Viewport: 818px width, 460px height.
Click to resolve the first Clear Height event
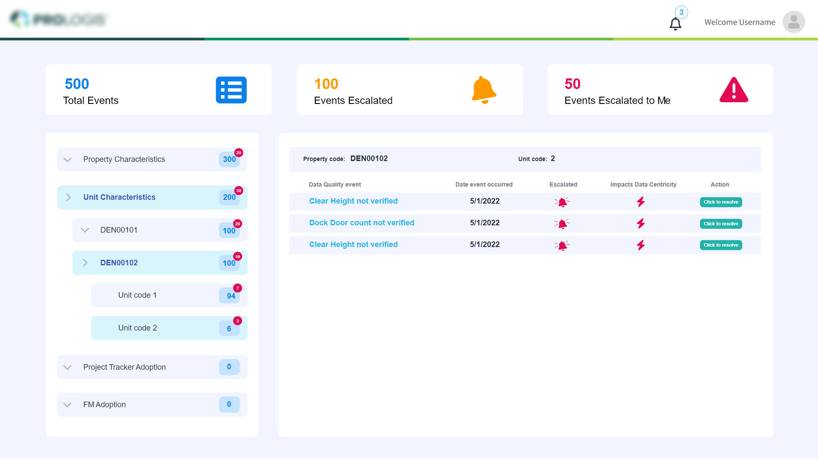(x=720, y=202)
